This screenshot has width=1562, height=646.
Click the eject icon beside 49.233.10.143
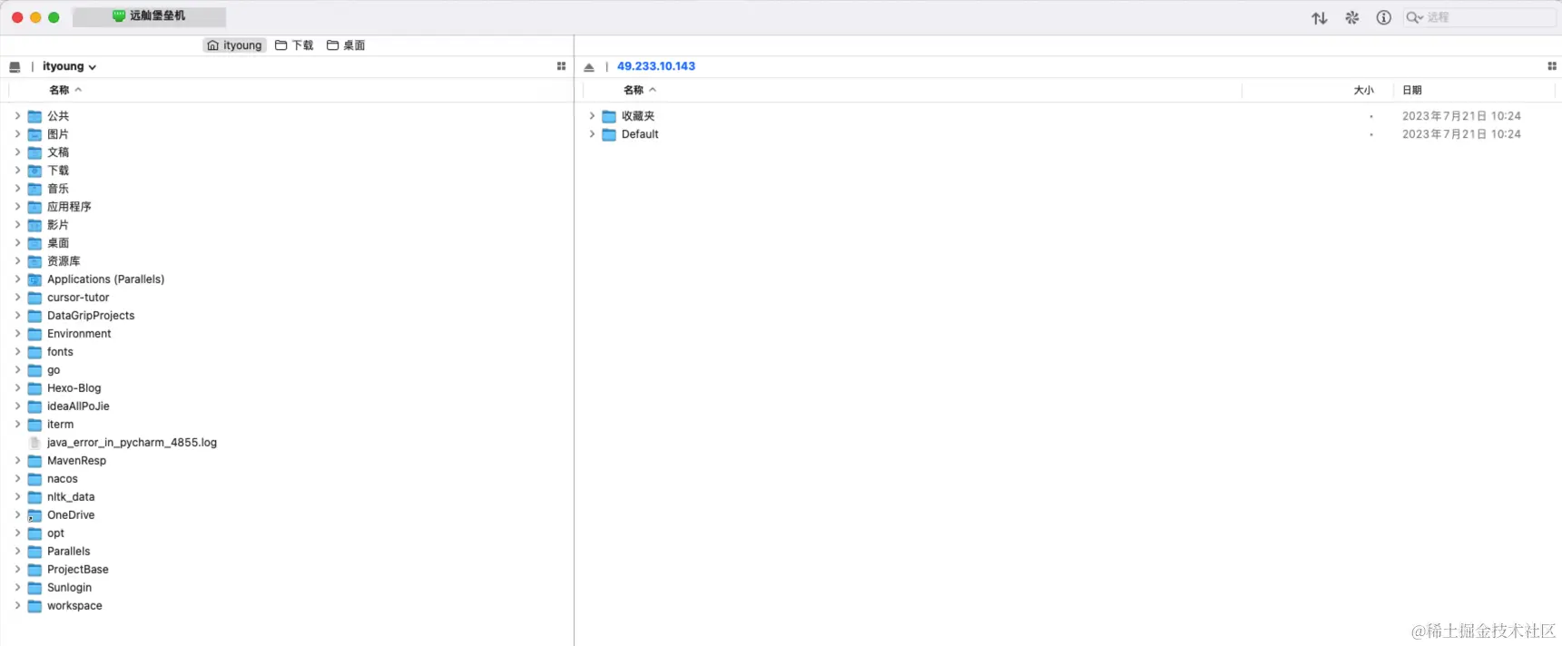[589, 67]
